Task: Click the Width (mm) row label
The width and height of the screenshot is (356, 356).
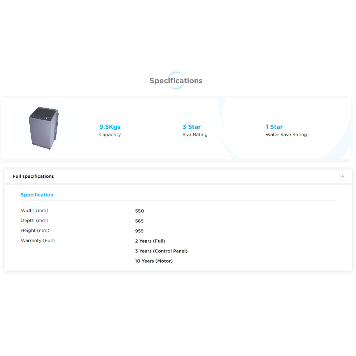Action: [x=34, y=211]
